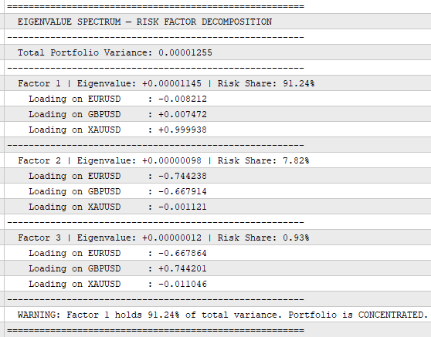431x337 pixels.
Task: Click the Factor 1 Eigenvalue header row
Action: (218, 83)
